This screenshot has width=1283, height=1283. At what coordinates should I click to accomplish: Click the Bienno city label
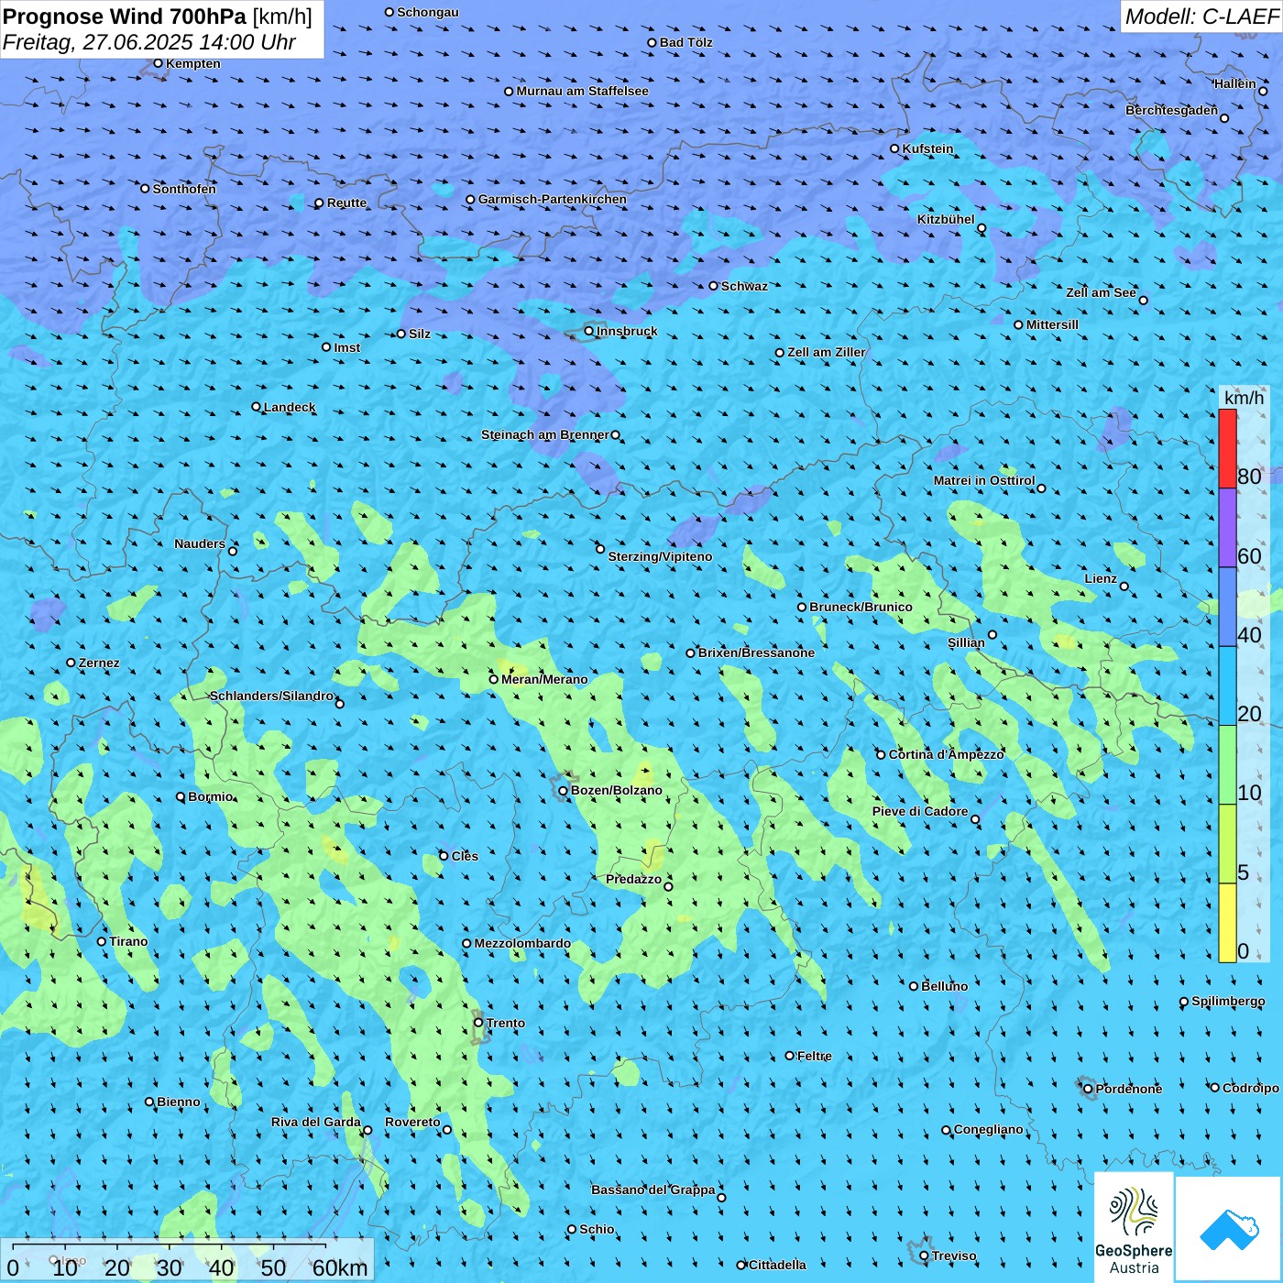179,1102
